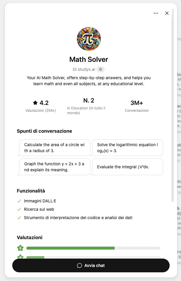Select the 4-star badge in Valutazioni section
The height and width of the screenshot is (281, 181).
coord(19,257)
